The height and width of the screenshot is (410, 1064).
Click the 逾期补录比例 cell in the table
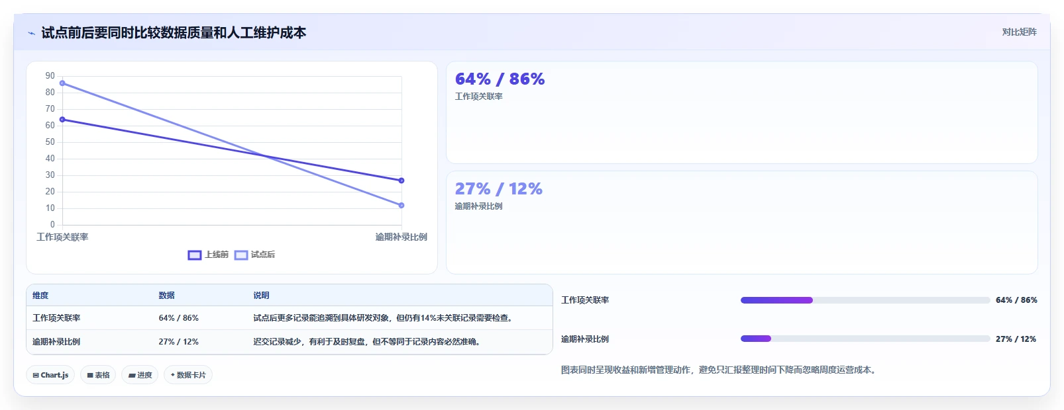pyautogui.click(x=56, y=342)
